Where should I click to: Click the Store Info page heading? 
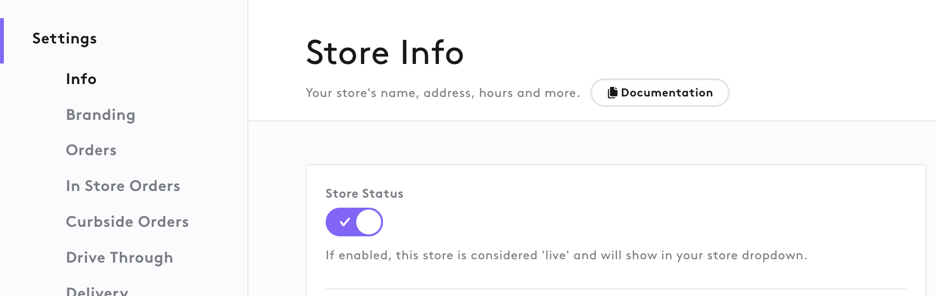coord(385,53)
